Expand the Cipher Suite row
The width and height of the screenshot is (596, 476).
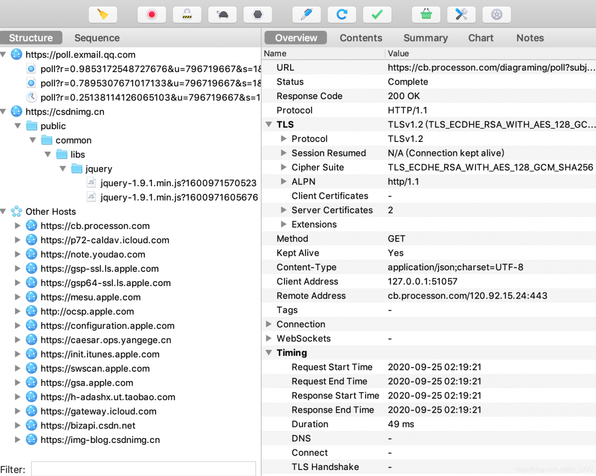click(284, 167)
